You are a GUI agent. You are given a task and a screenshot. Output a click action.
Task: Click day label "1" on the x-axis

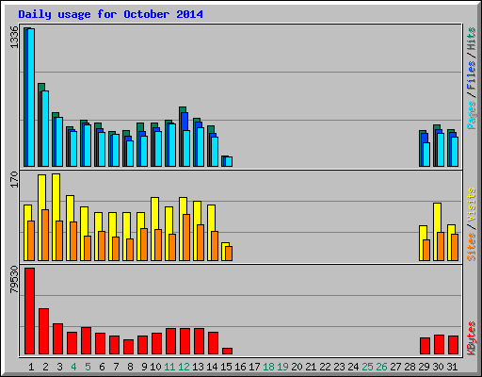(x=31, y=367)
